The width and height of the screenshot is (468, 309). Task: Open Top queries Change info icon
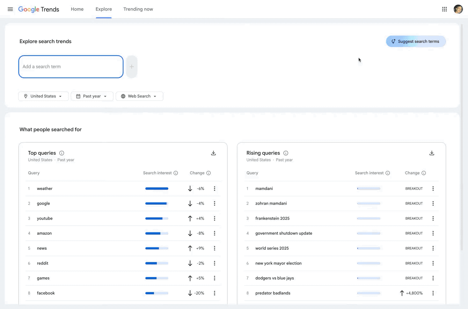click(x=208, y=173)
